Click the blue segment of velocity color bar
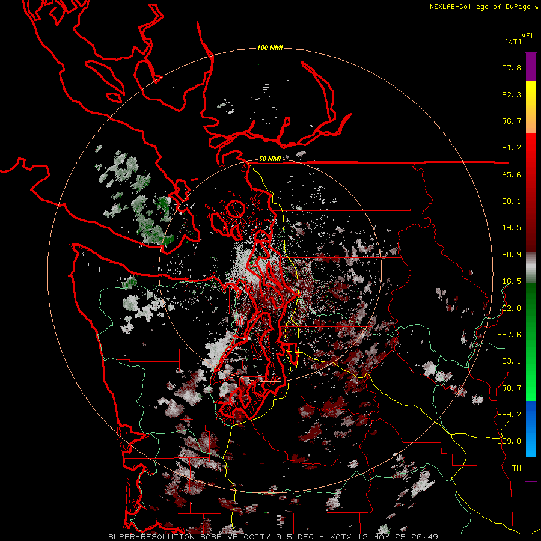 click(531, 429)
